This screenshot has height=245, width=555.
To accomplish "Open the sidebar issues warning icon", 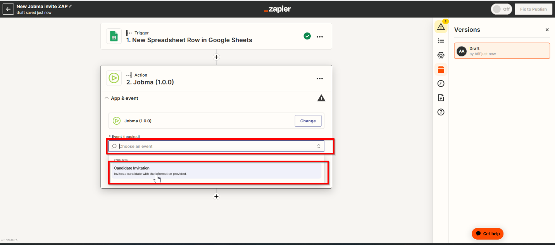I will (441, 26).
